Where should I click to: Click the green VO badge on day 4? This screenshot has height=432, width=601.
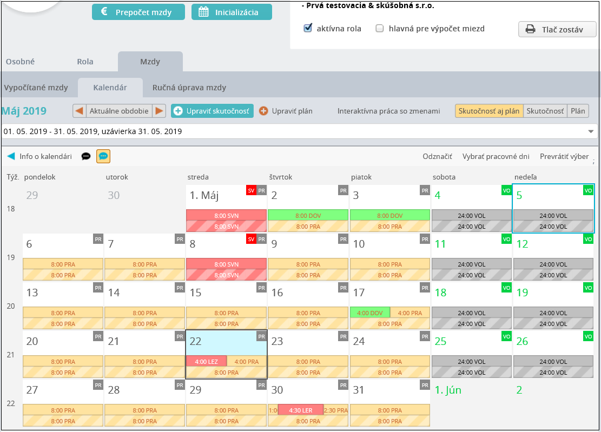(x=506, y=190)
